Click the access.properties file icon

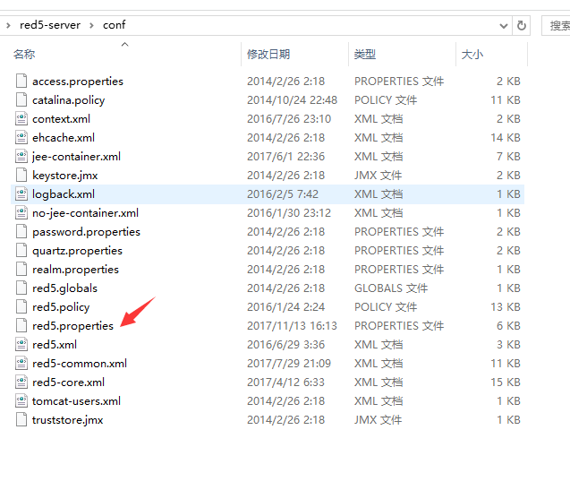pyautogui.click(x=21, y=81)
